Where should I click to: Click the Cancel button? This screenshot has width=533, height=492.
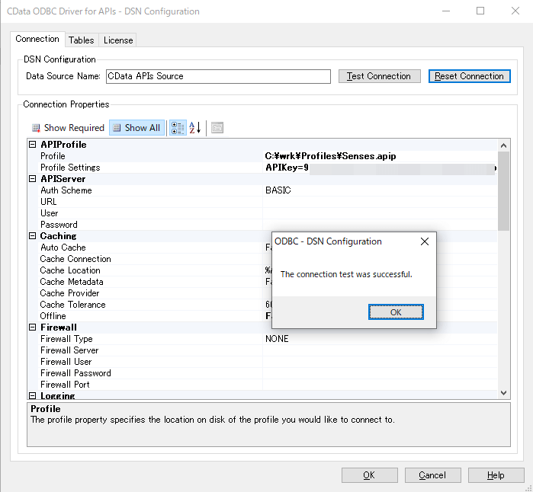[x=432, y=475]
